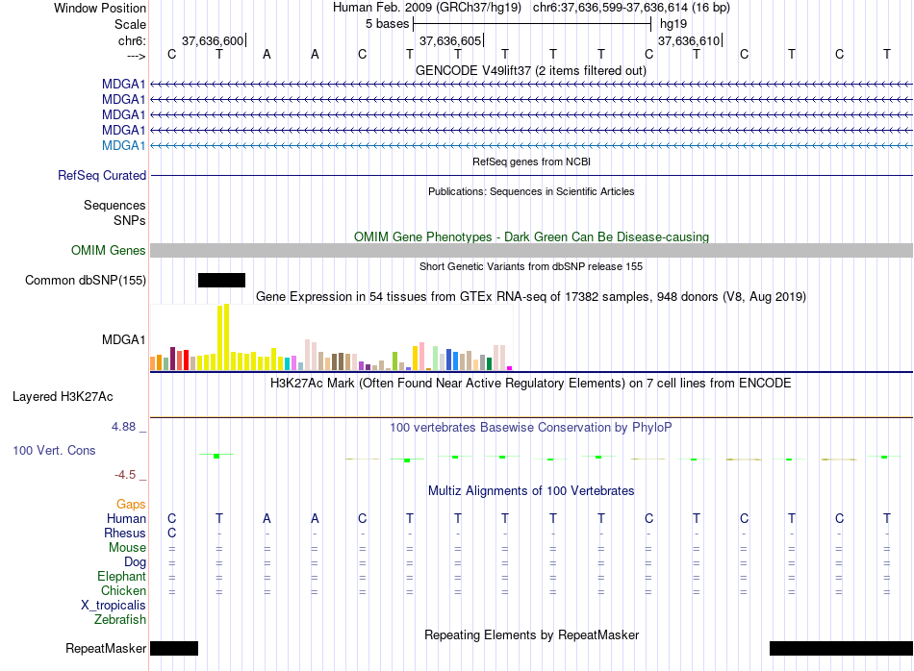Click the Elephant species label
The width and height of the screenshot is (914, 671).
click(122, 577)
